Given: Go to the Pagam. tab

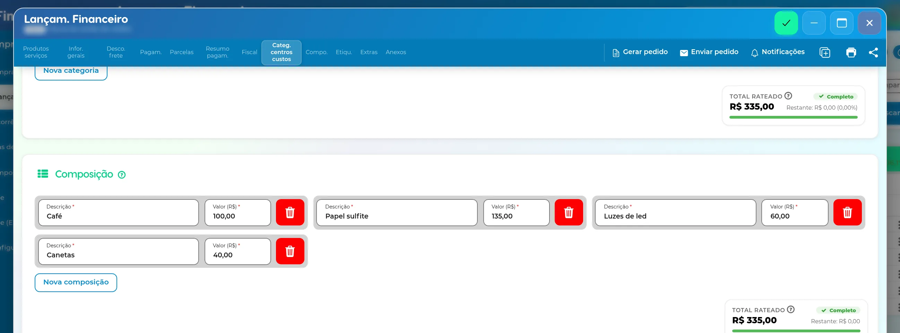Looking at the screenshot, I should tap(151, 52).
